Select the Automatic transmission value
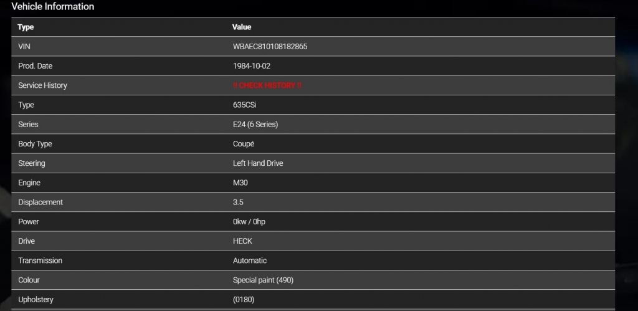 click(250, 261)
